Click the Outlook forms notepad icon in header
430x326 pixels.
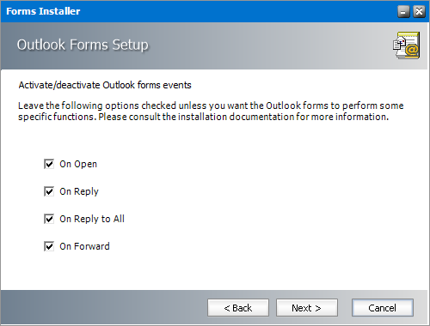pos(407,45)
